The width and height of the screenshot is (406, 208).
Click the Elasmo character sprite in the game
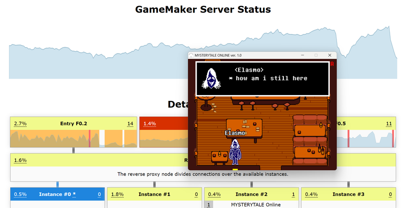[x=235, y=152]
